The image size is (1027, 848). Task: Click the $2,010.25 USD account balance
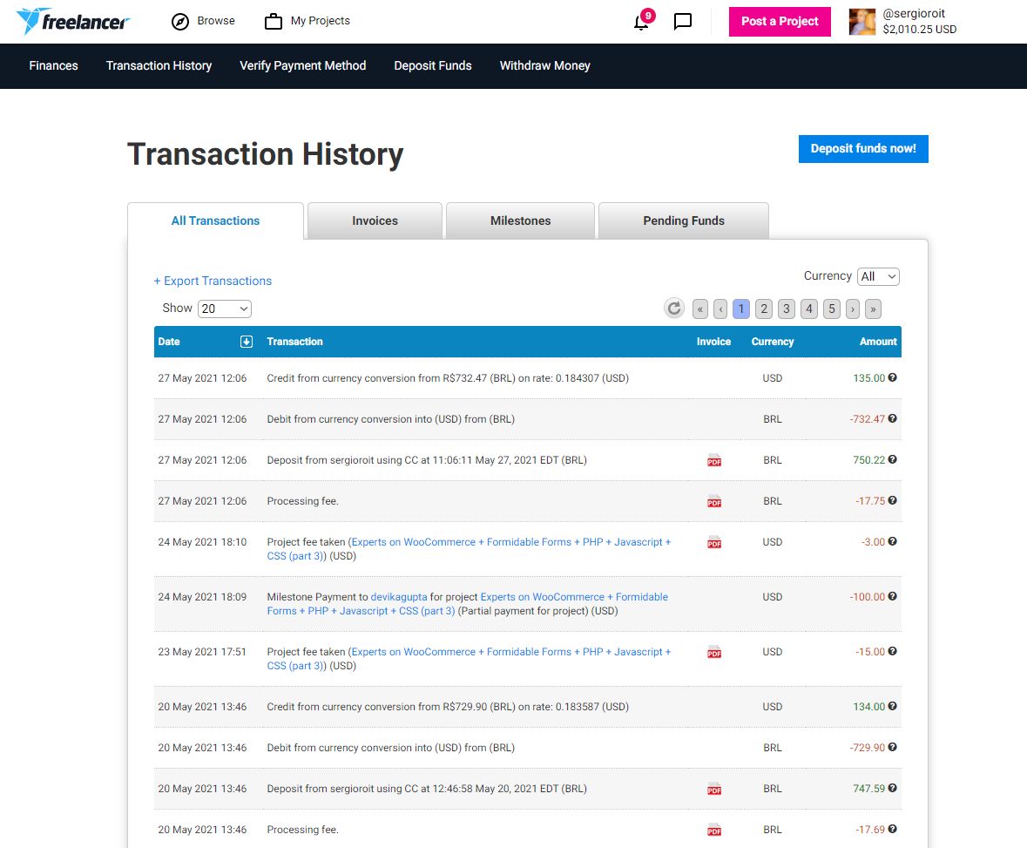pyautogui.click(x=920, y=30)
